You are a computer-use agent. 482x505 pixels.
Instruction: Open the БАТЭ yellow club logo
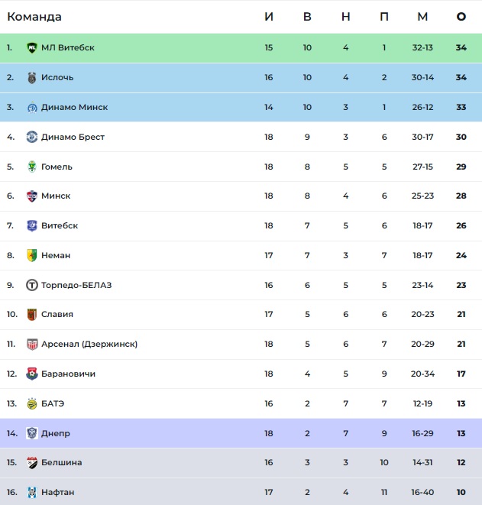[32, 403]
